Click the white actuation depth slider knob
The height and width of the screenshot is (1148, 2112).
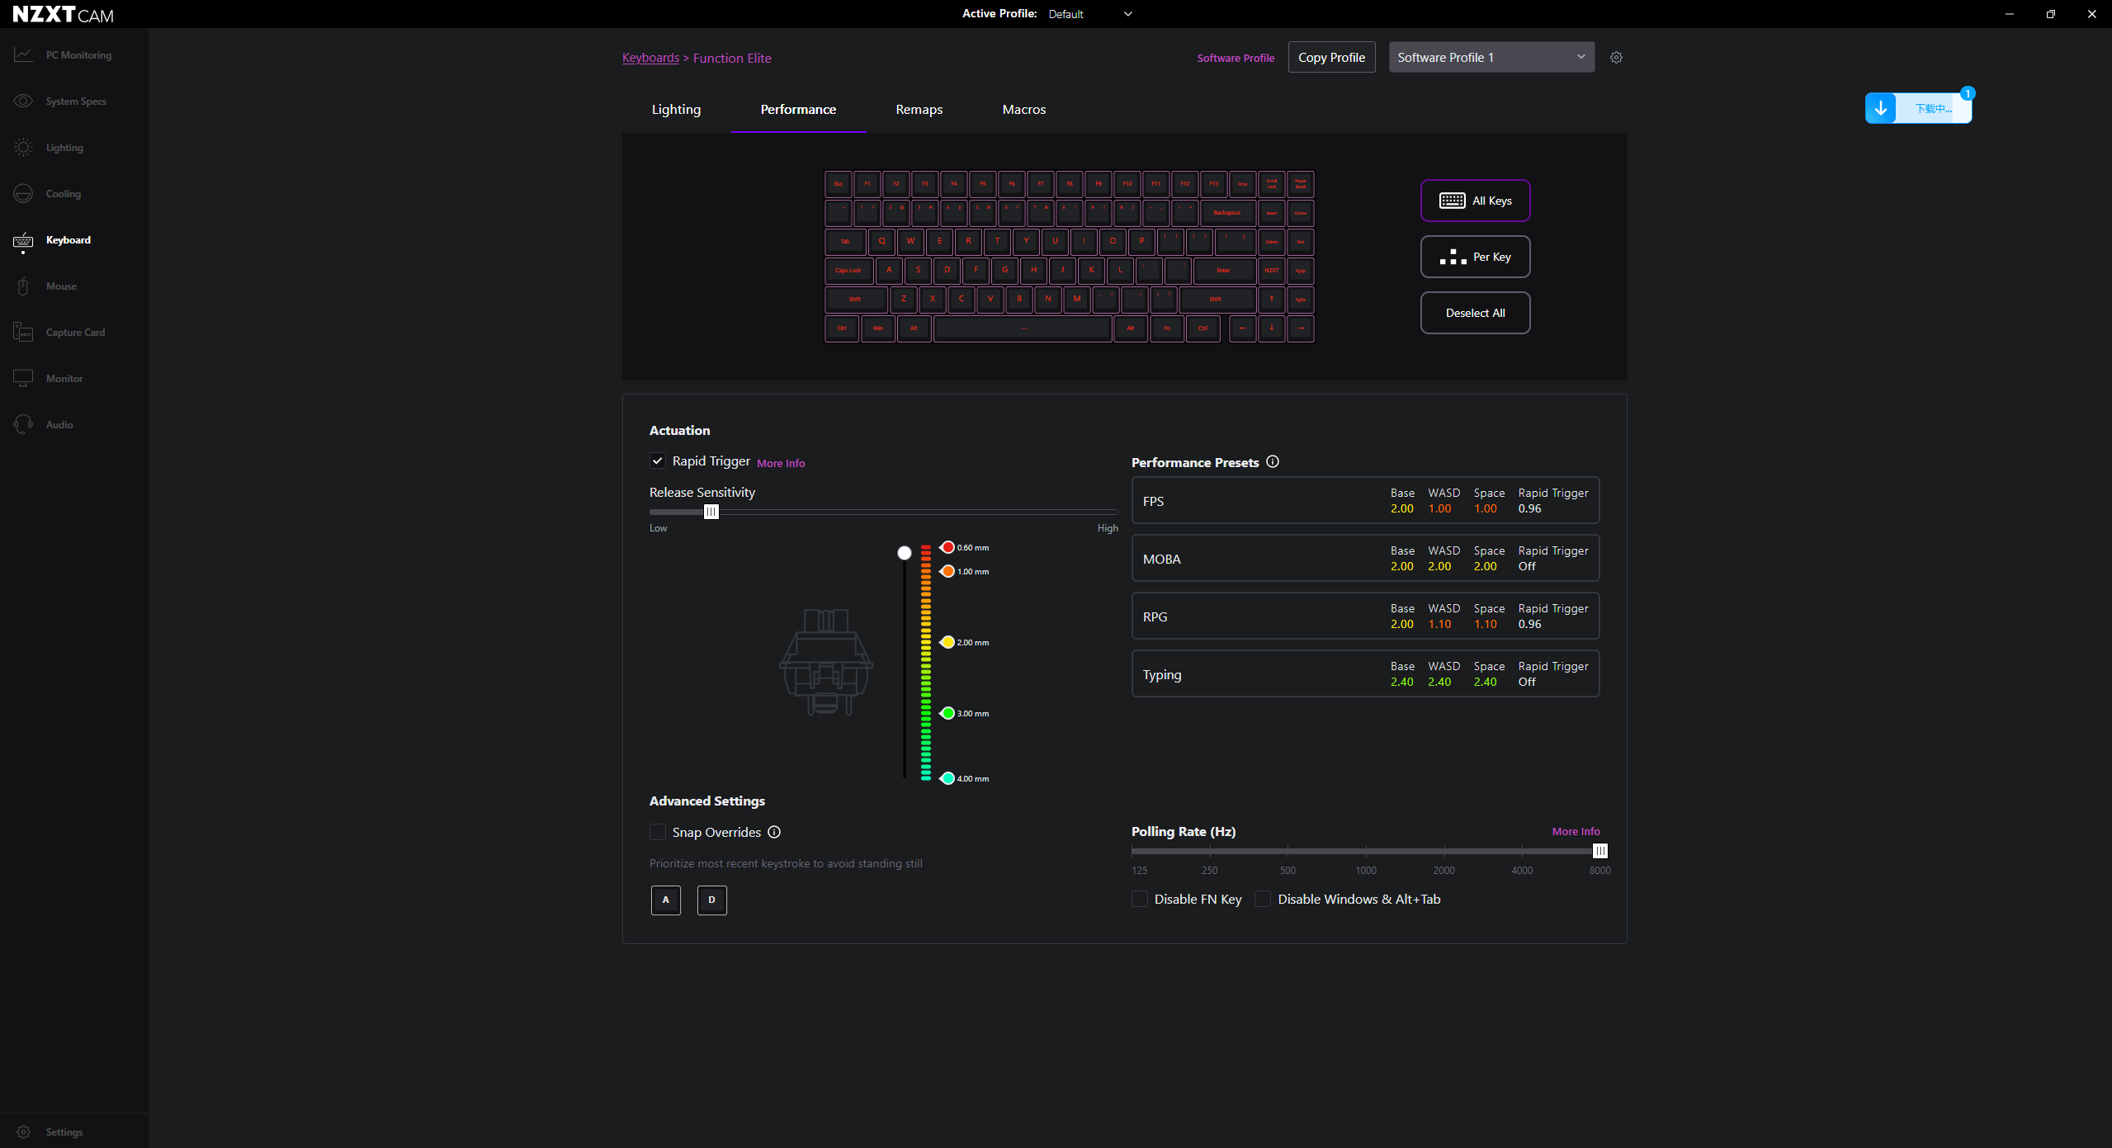905,553
